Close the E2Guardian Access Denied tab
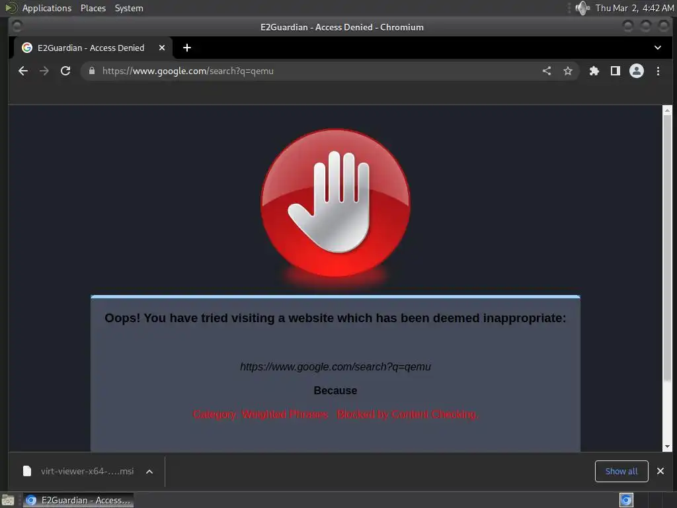677x508 pixels. tap(162, 48)
